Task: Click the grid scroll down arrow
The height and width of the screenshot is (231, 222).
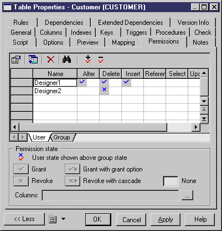Action: point(204,101)
